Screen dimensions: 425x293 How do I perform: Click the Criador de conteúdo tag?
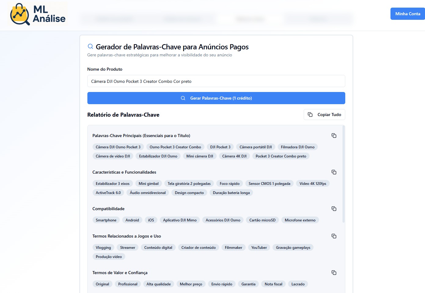tap(198, 248)
